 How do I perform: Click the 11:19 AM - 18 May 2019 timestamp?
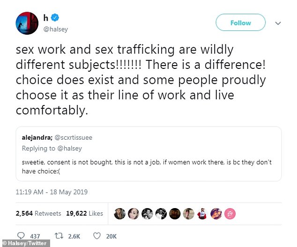[x=52, y=192]
